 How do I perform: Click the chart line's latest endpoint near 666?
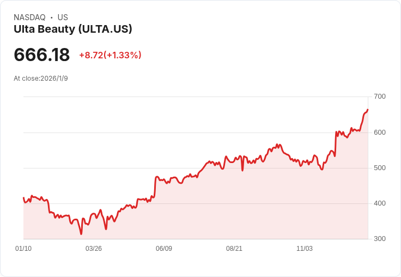point(368,110)
